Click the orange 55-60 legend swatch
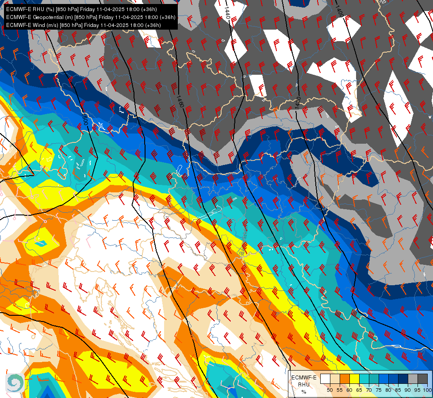433x398 pixels. (x=345, y=379)
